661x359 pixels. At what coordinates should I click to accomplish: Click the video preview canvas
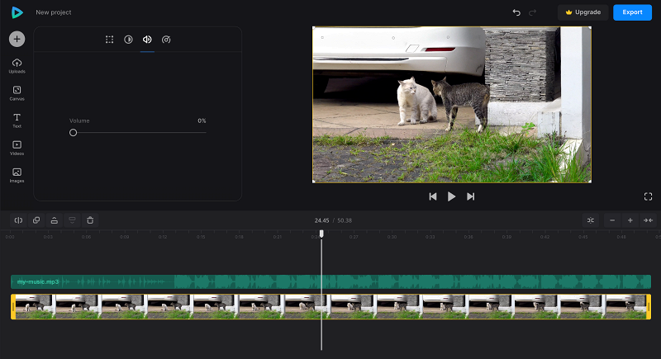[452, 104]
